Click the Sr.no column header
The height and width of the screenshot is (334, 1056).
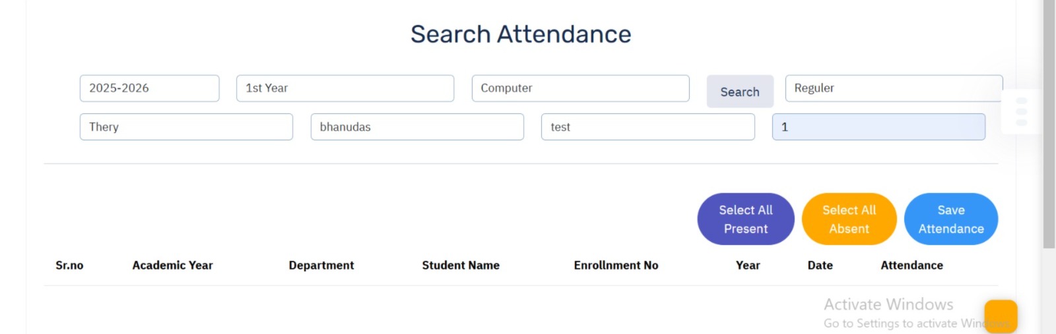coord(69,265)
